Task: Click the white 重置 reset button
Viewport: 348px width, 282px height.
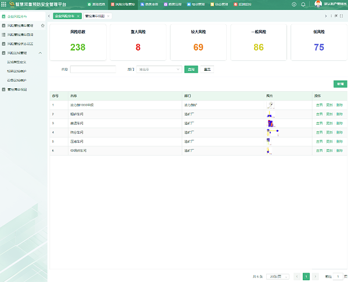Action: (x=207, y=69)
